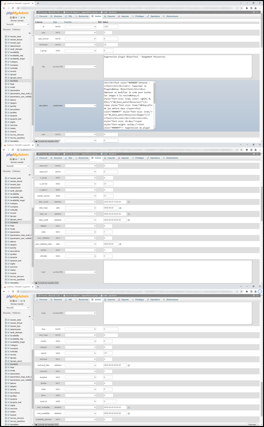Open calendar picker for start_availability field

click(129, 407)
